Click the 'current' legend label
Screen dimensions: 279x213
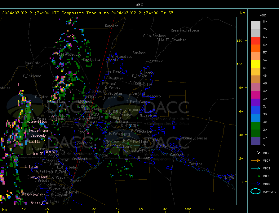(x=269, y=192)
